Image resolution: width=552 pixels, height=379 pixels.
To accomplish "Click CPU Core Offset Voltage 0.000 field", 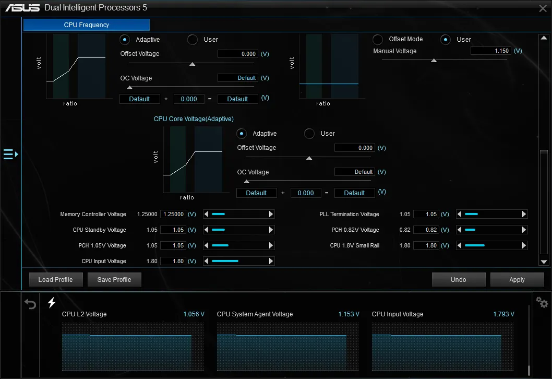I will click(x=354, y=148).
